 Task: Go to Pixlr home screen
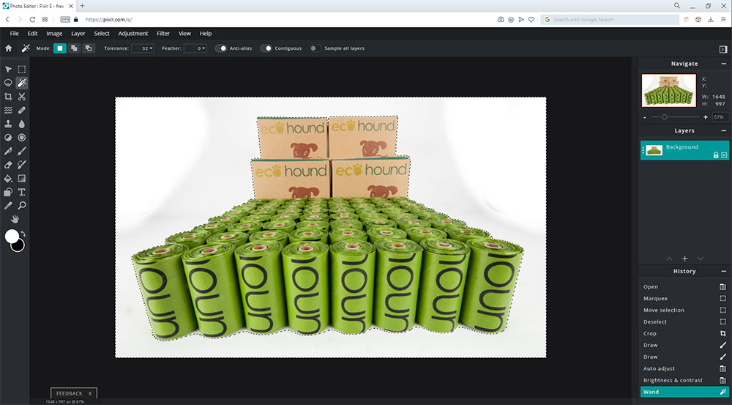8,48
